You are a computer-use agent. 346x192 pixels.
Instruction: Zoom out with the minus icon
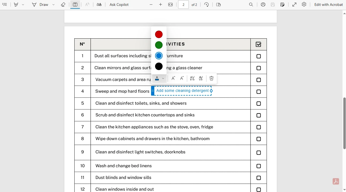click(151, 5)
